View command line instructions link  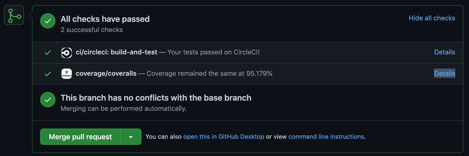click(x=326, y=137)
